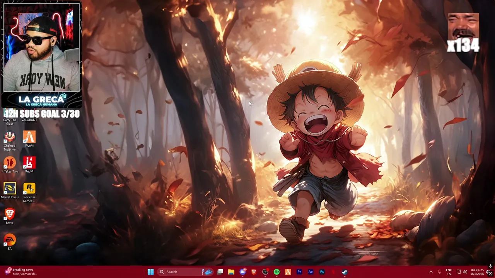Open the Chained Together desktop shortcut
The image size is (495, 278).
10,141
